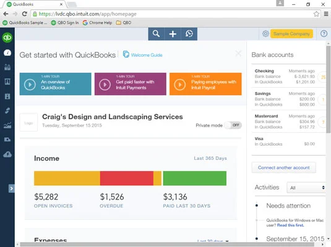Select the Mastercard bank account
Viewport: 331px width, 247px height.
coord(285,122)
